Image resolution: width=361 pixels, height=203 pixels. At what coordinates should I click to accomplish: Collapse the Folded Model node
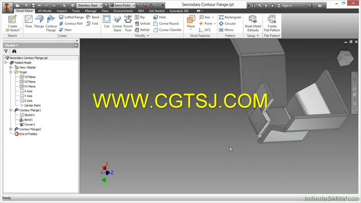[x=6, y=63]
